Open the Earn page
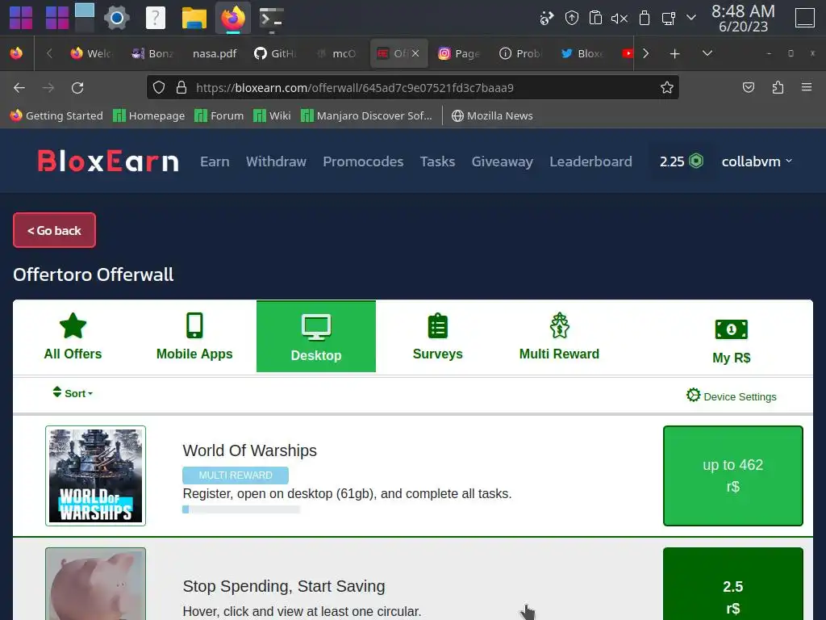The height and width of the screenshot is (620, 826). point(215,161)
